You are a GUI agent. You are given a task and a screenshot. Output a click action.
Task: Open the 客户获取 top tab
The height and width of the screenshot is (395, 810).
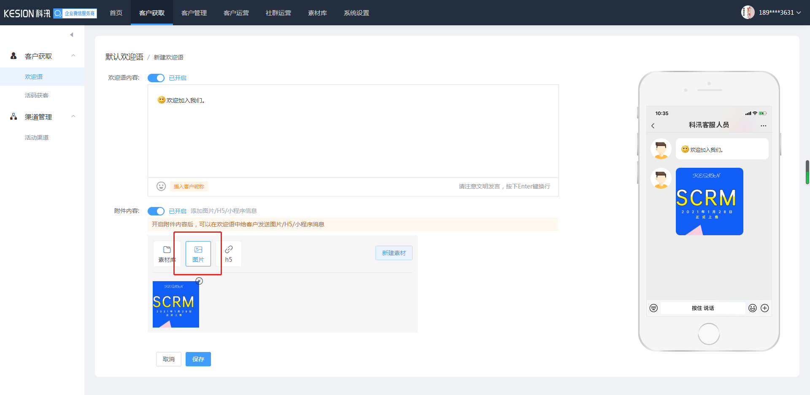152,13
